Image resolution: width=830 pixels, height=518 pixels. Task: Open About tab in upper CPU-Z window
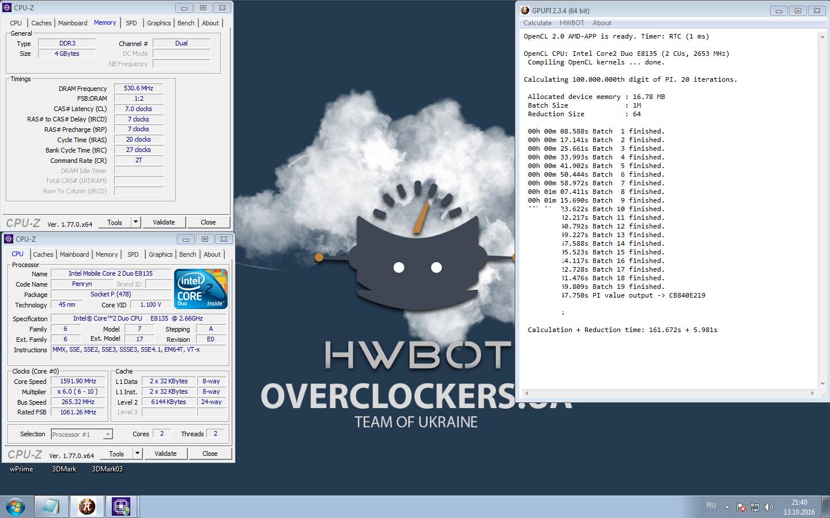210,23
